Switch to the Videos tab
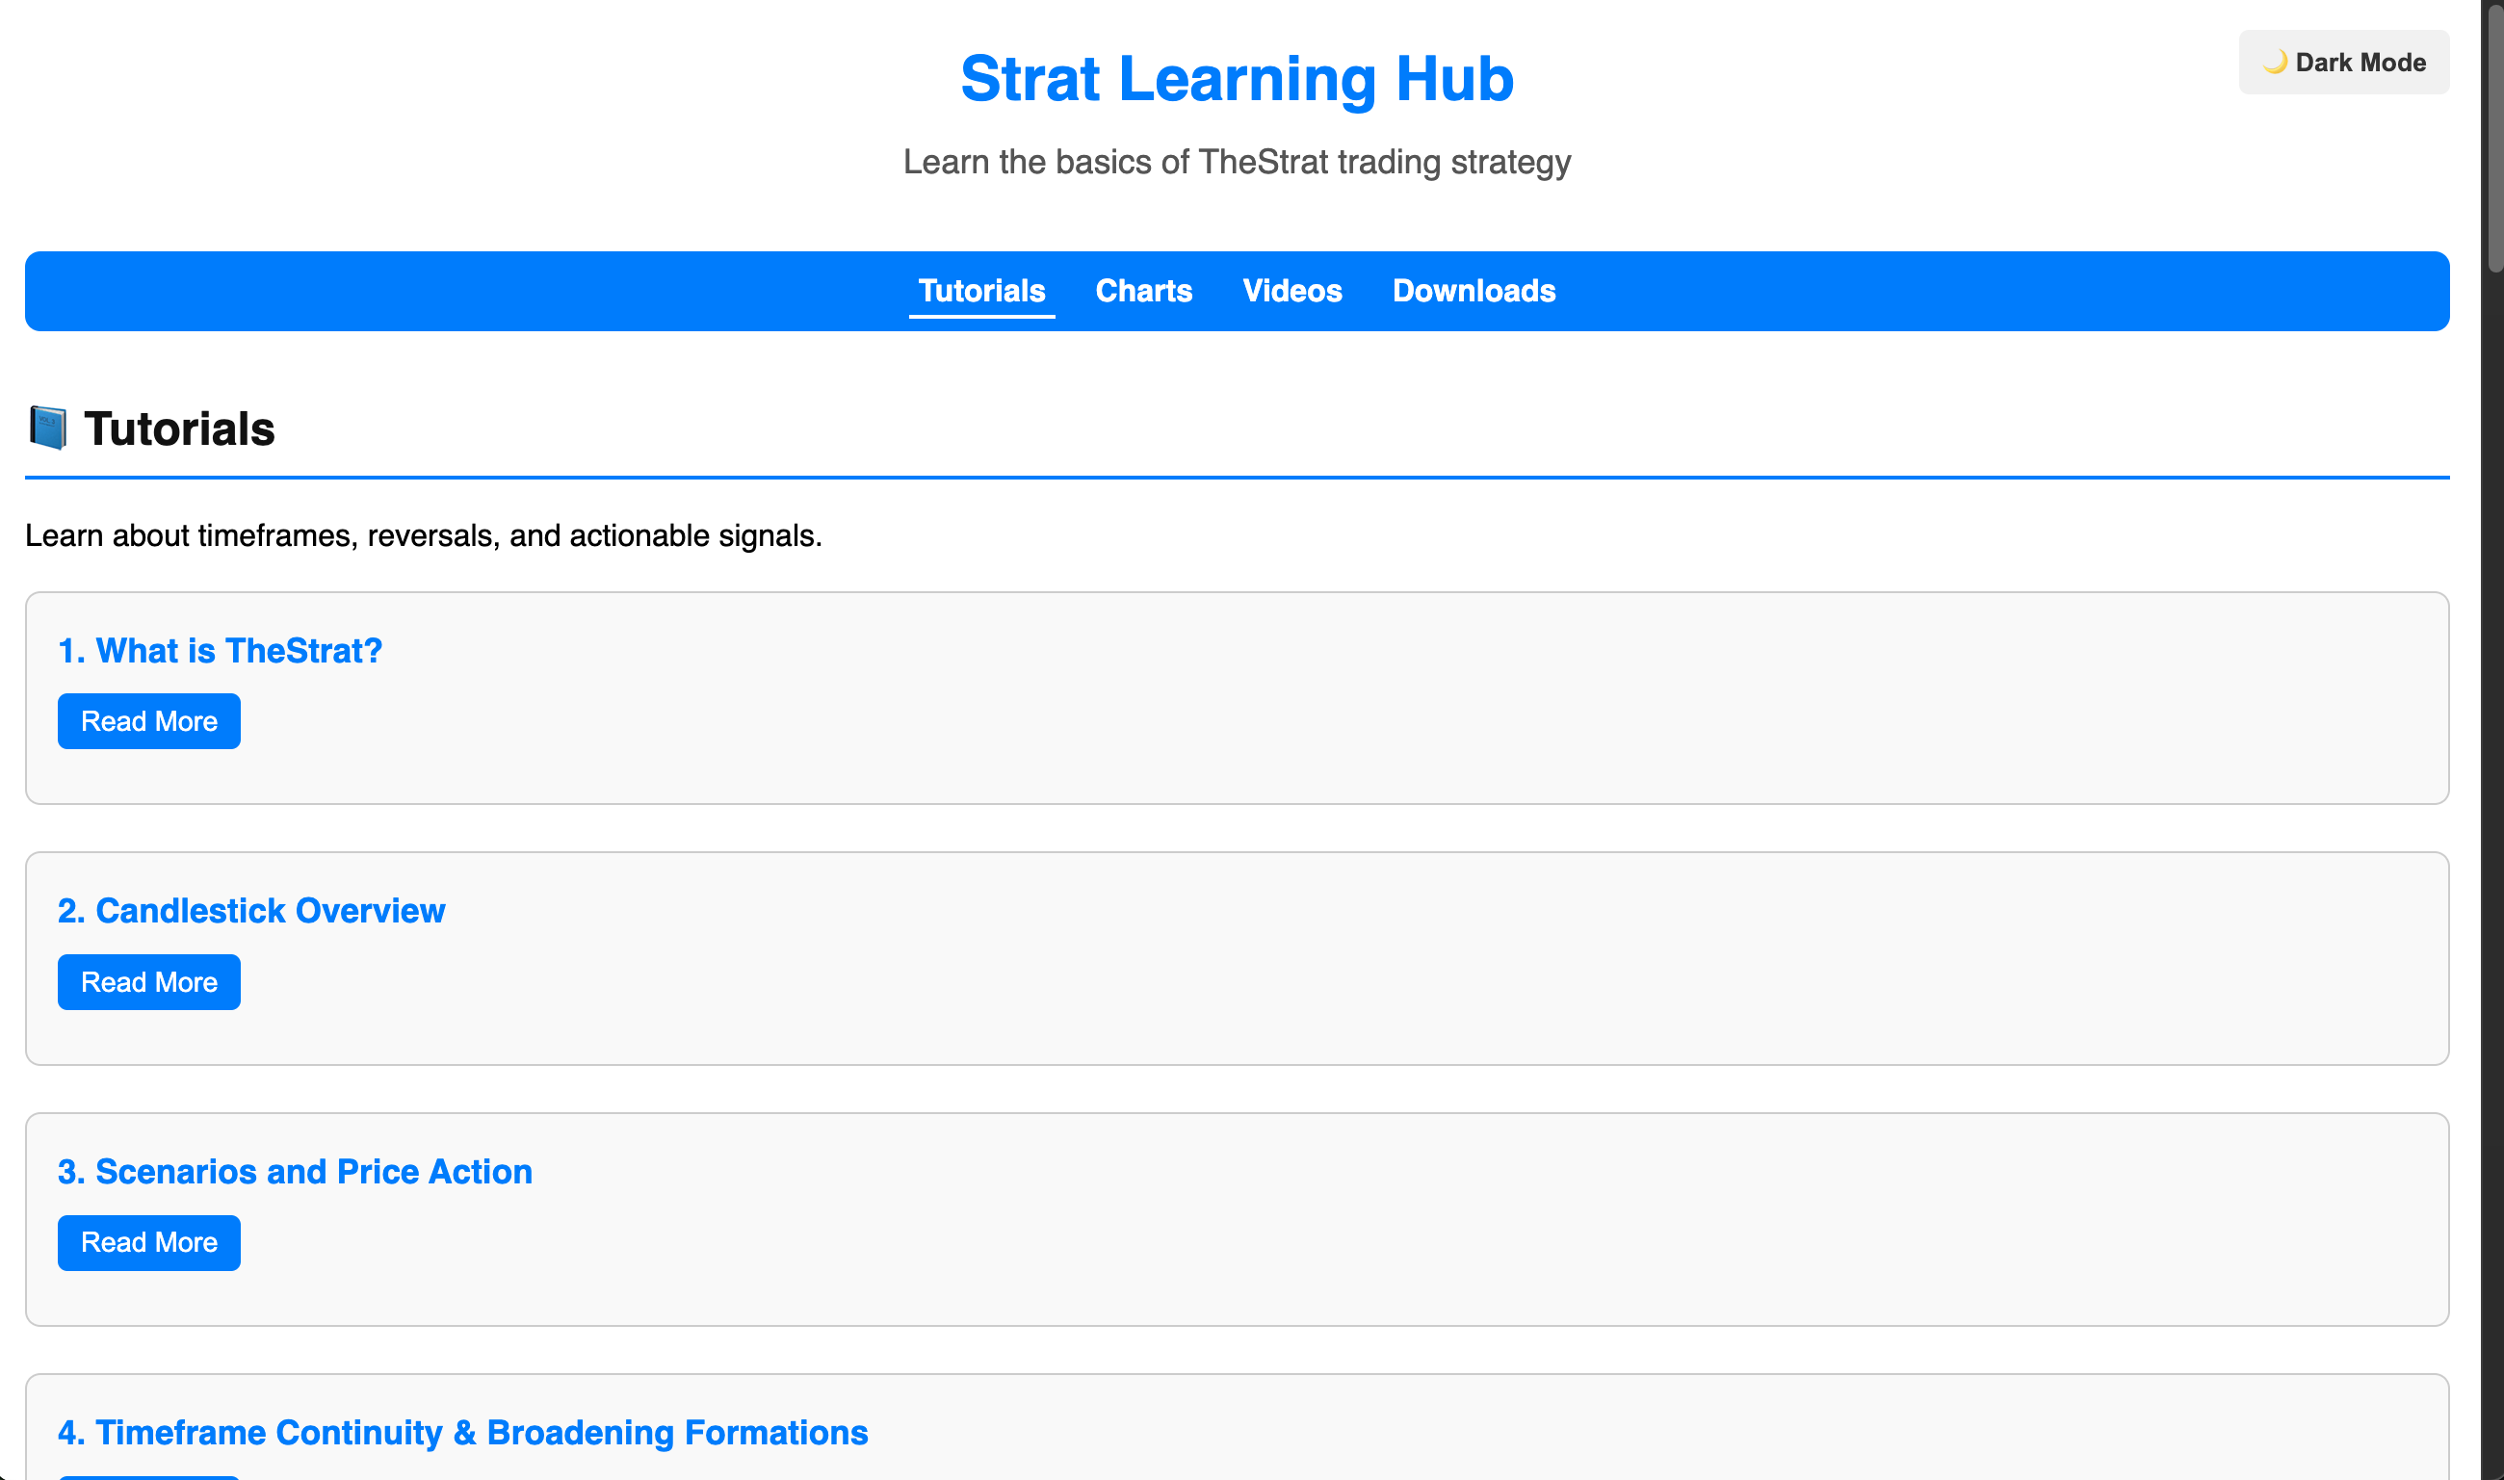Screen dimensions: 2504x1480 pyautogui.click(x=1291, y=290)
